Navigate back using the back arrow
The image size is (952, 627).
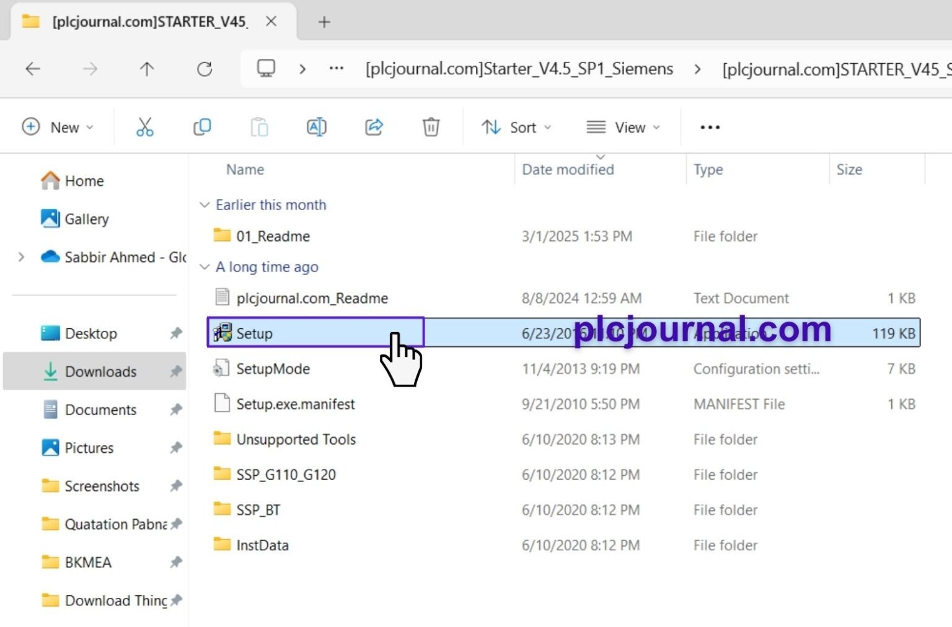point(32,69)
